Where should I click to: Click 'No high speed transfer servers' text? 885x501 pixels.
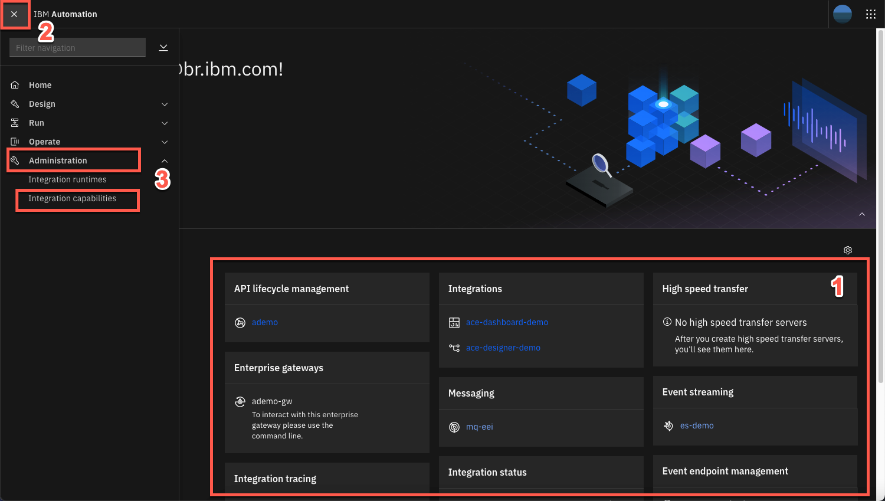[x=741, y=322]
